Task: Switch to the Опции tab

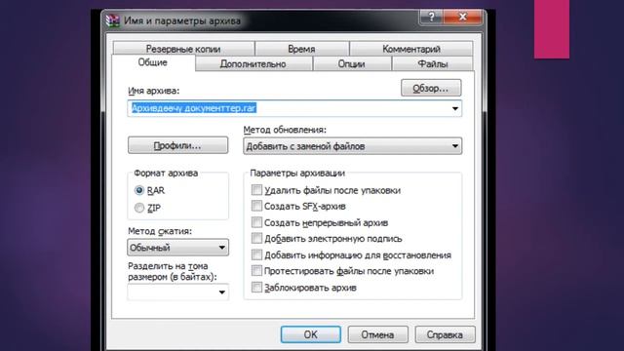Action: pyautogui.click(x=352, y=63)
